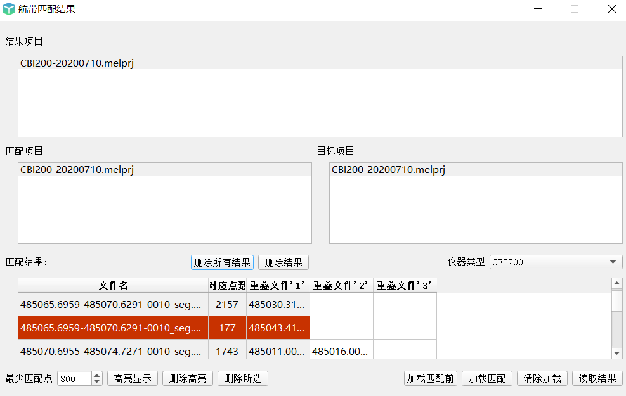Click cell value 177 in red row
This screenshot has width=626, height=396.
[x=227, y=328]
